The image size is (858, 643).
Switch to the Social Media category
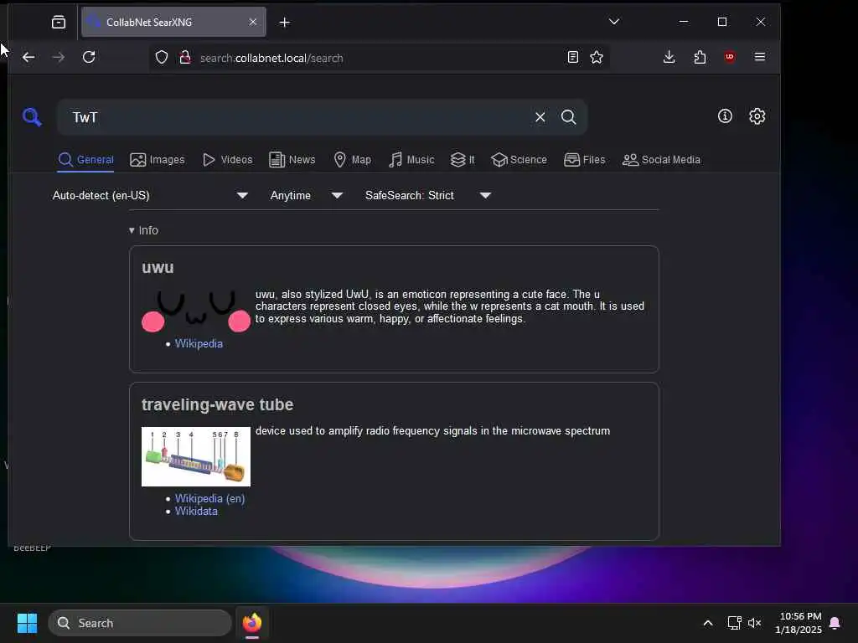coord(661,160)
